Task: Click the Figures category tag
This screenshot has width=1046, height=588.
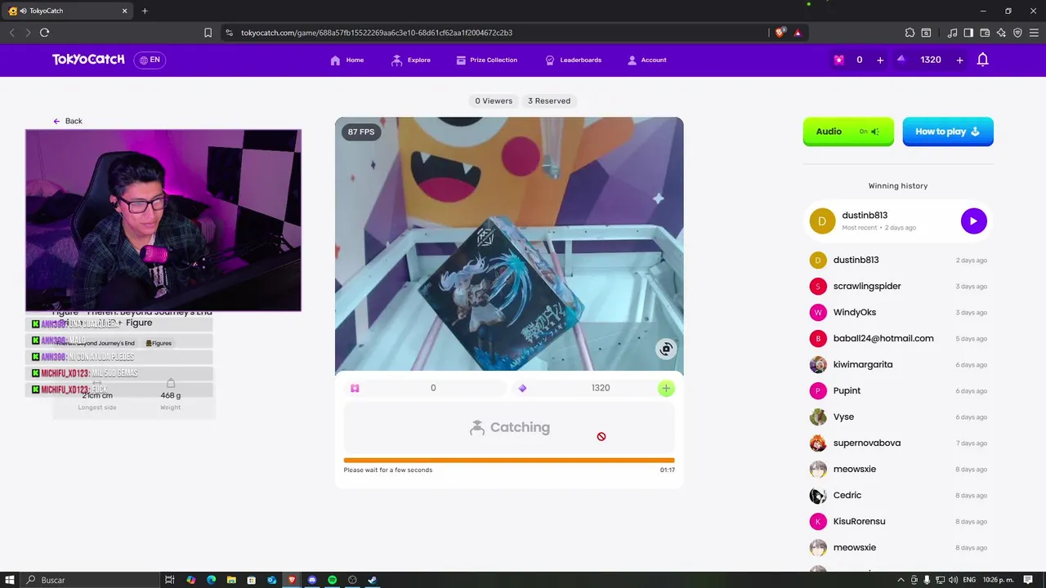Action: click(159, 343)
